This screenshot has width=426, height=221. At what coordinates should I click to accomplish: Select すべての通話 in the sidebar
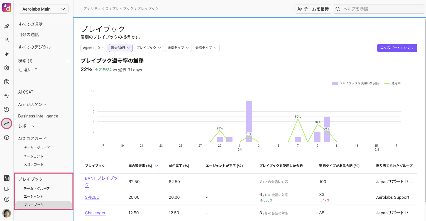pyautogui.click(x=30, y=24)
